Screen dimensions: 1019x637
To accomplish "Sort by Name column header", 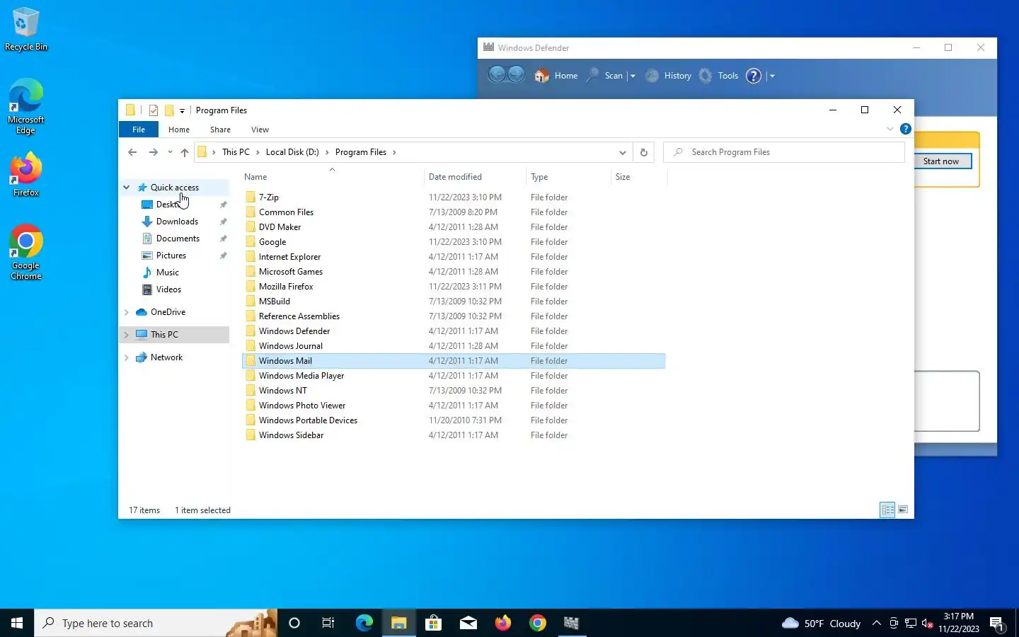I will pos(255,177).
